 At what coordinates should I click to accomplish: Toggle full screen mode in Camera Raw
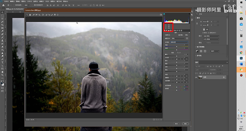161,15
